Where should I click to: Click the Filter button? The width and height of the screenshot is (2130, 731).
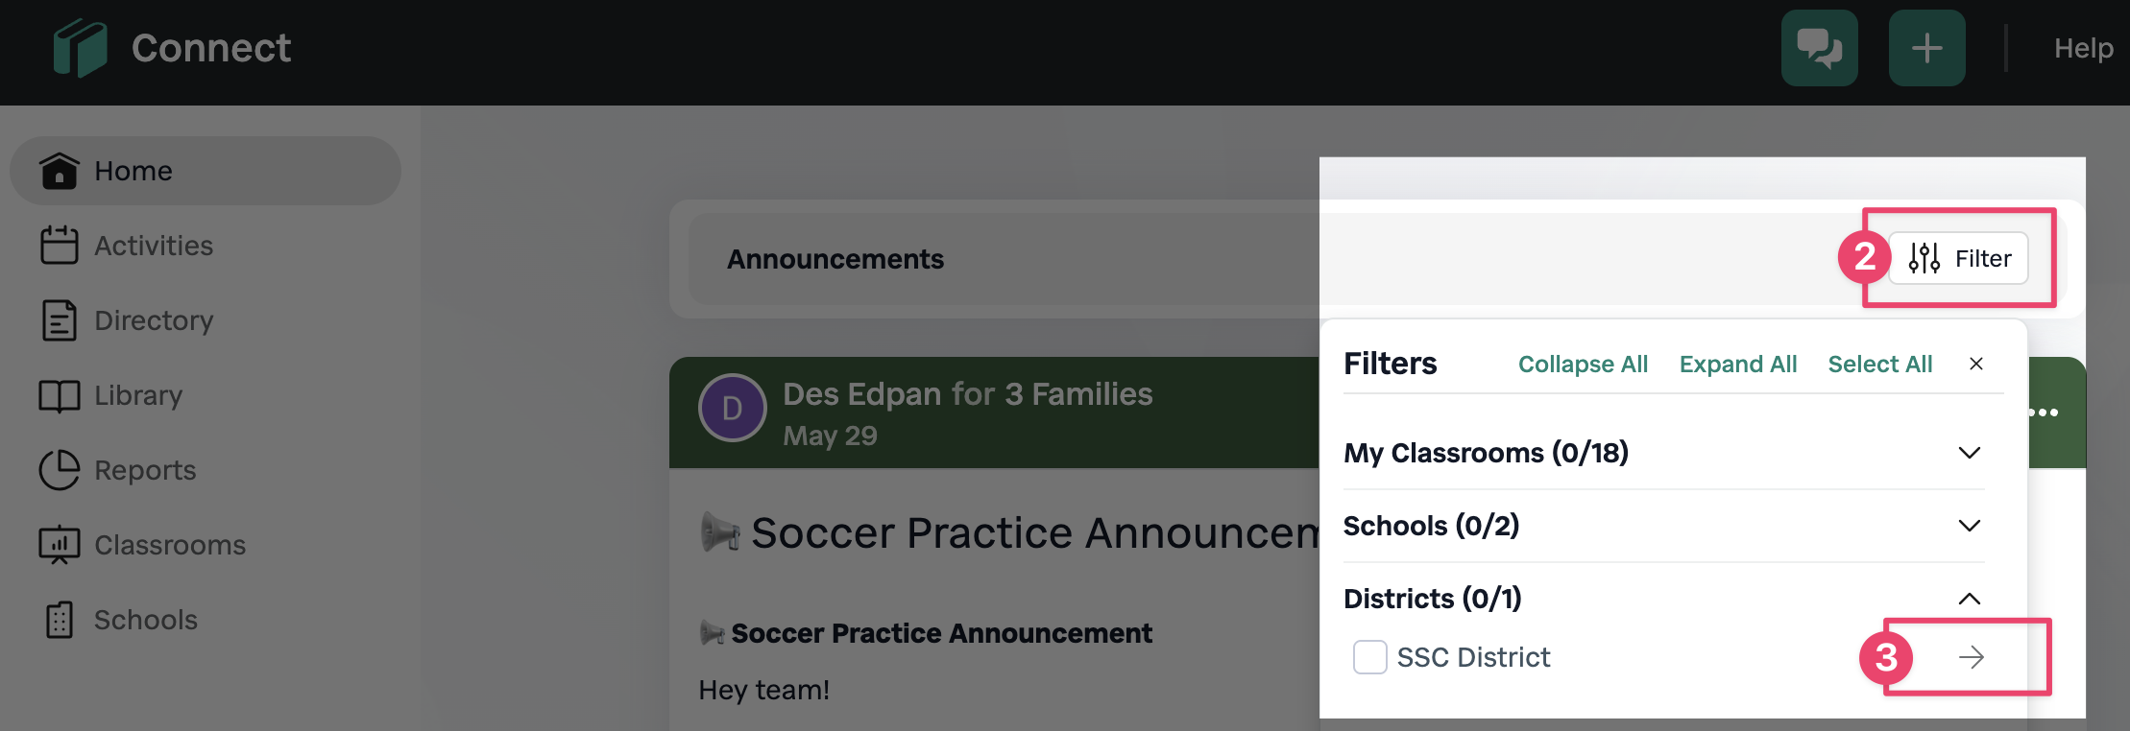coord(1958,258)
